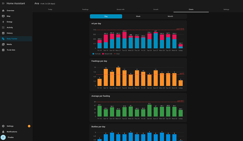243x141 pixels.
Task: Open the Activity list icon
Action: pyautogui.click(x=3, y=27)
